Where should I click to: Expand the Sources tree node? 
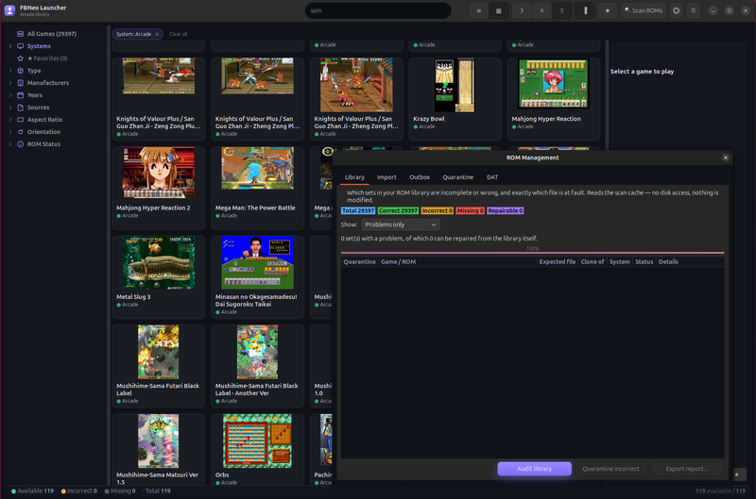[x=10, y=108]
